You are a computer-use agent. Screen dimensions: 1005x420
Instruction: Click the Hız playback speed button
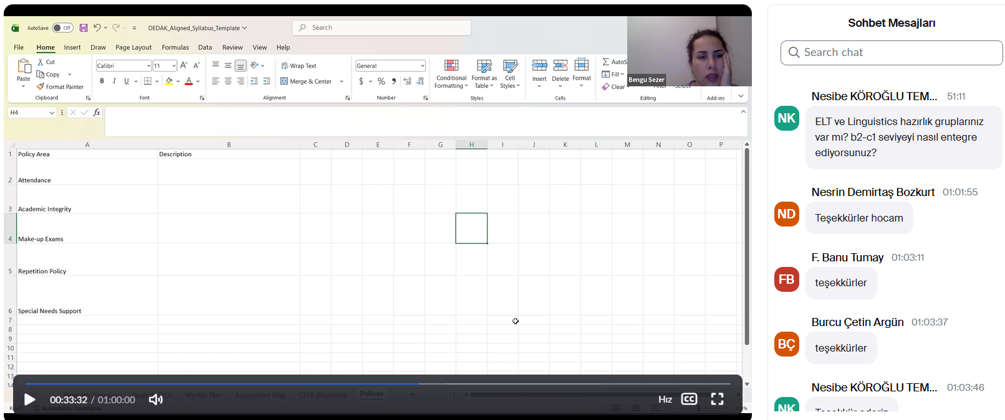(x=665, y=399)
